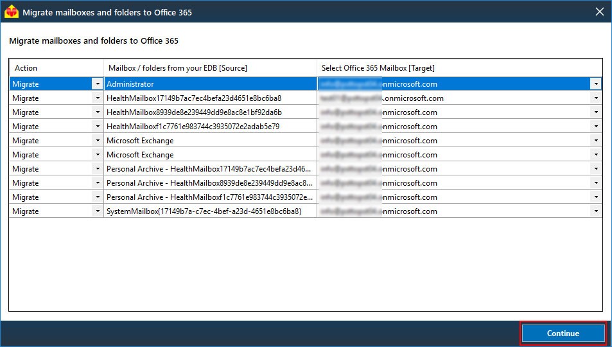The height and width of the screenshot is (347, 612).
Task: Select the Administrator source mailbox cell
Action: point(211,84)
